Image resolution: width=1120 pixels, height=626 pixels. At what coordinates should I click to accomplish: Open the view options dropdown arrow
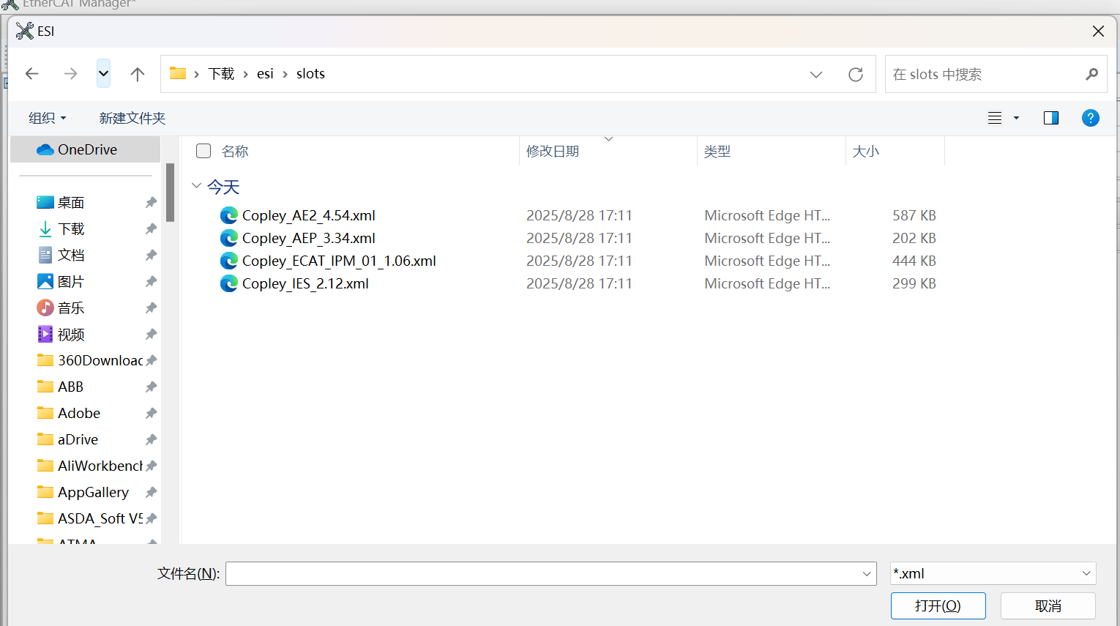[x=1016, y=118]
